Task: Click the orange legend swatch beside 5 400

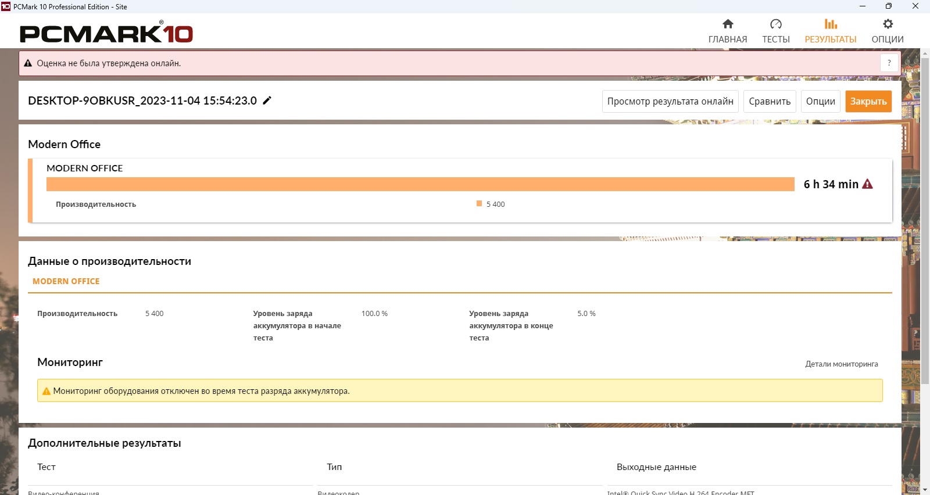Action: pos(479,203)
